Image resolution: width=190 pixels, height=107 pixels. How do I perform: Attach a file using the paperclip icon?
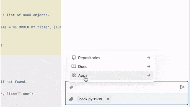[x=71, y=99]
